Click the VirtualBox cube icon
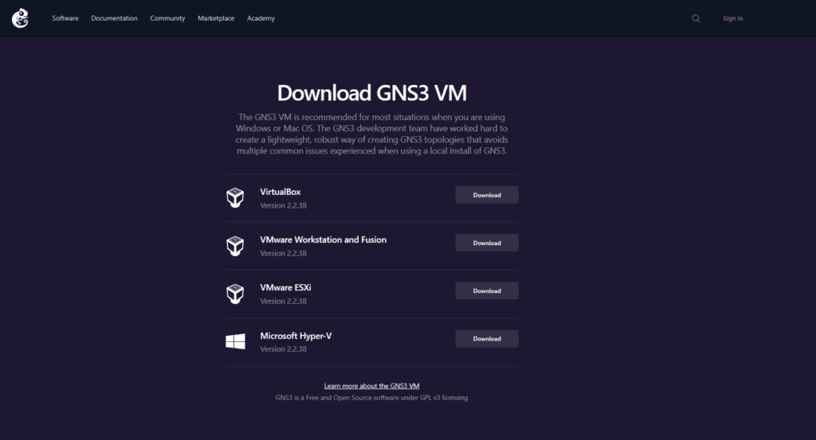816x440 pixels. [235, 198]
